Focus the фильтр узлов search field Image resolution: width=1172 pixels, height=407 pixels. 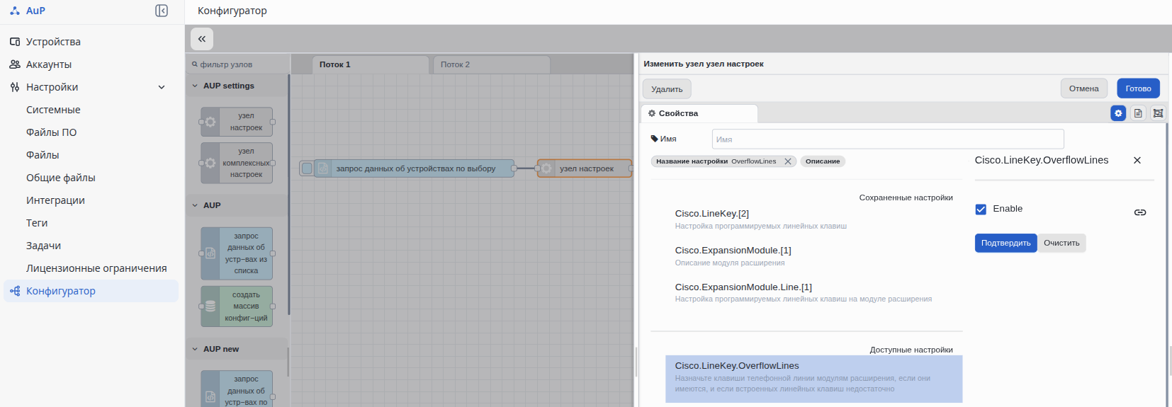[238, 64]
